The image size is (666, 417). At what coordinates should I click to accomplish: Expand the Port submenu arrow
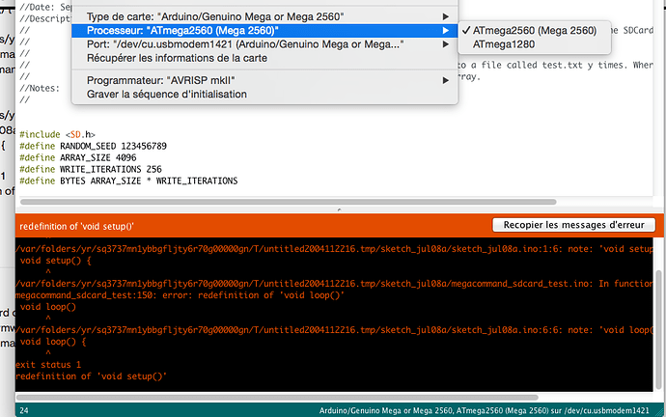point(445,44)
